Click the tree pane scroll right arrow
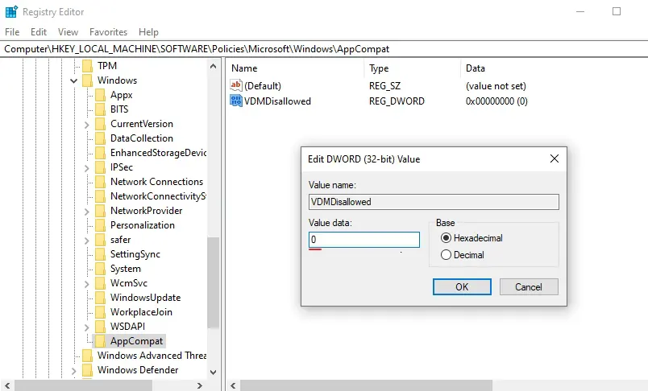Viewport: 648px width, 391px height. click(200, 385)
